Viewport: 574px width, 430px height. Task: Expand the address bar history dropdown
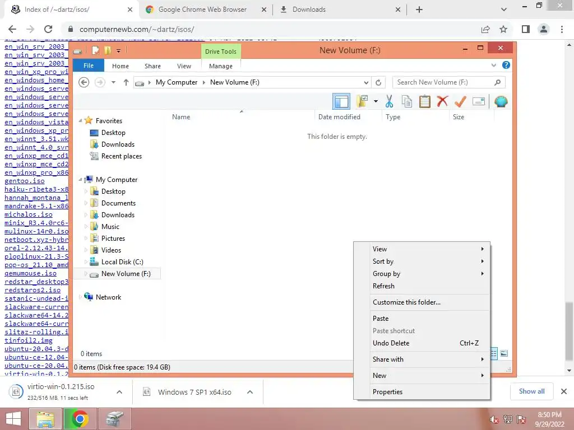click(366, 82)
